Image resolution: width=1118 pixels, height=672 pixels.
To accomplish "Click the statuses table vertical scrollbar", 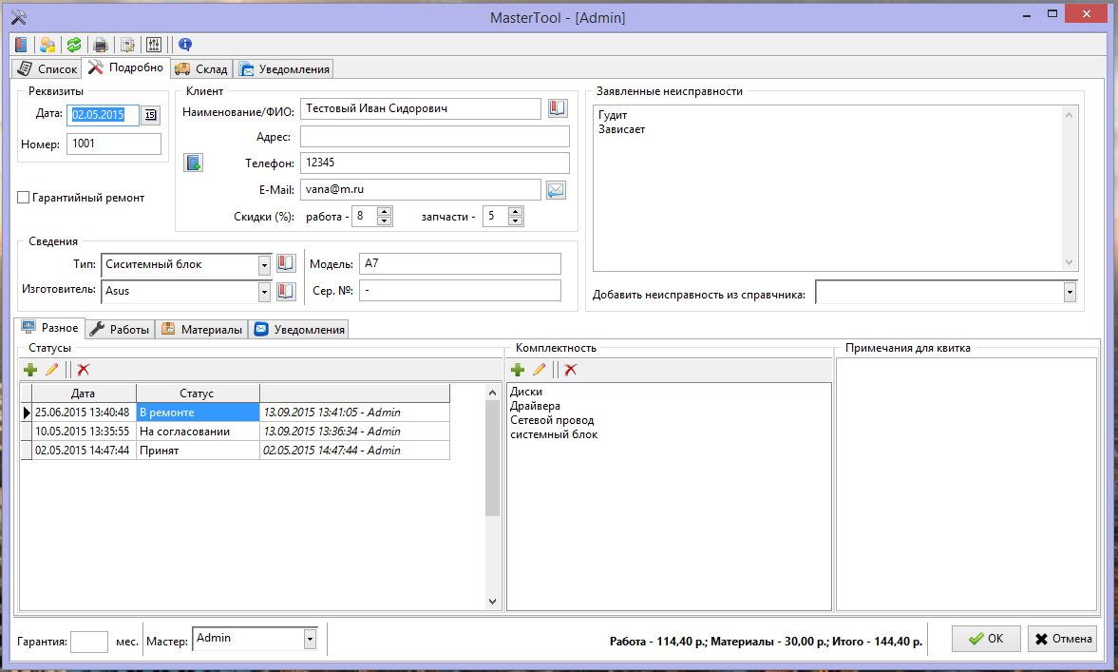I will coord(492,496).
